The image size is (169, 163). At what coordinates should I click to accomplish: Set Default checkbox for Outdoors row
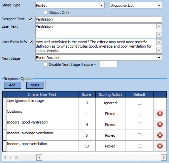[x=139, y=114]
